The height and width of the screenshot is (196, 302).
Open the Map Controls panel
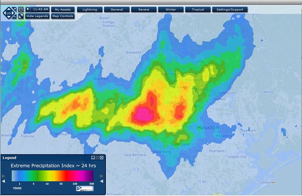63,16
